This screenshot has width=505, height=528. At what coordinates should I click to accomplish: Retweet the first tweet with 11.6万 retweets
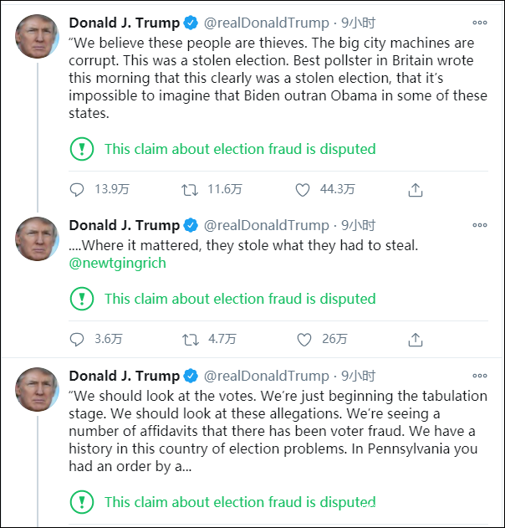coord(190,190)
